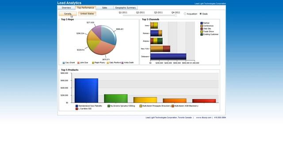Click Arizona's green Existing Customer bar segment

pyautogui.click(x=160, y=41)
